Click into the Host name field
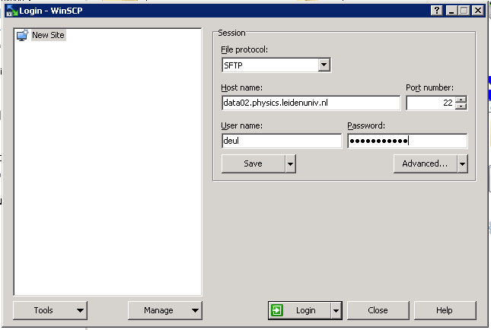491x330 pixels. 310,103
